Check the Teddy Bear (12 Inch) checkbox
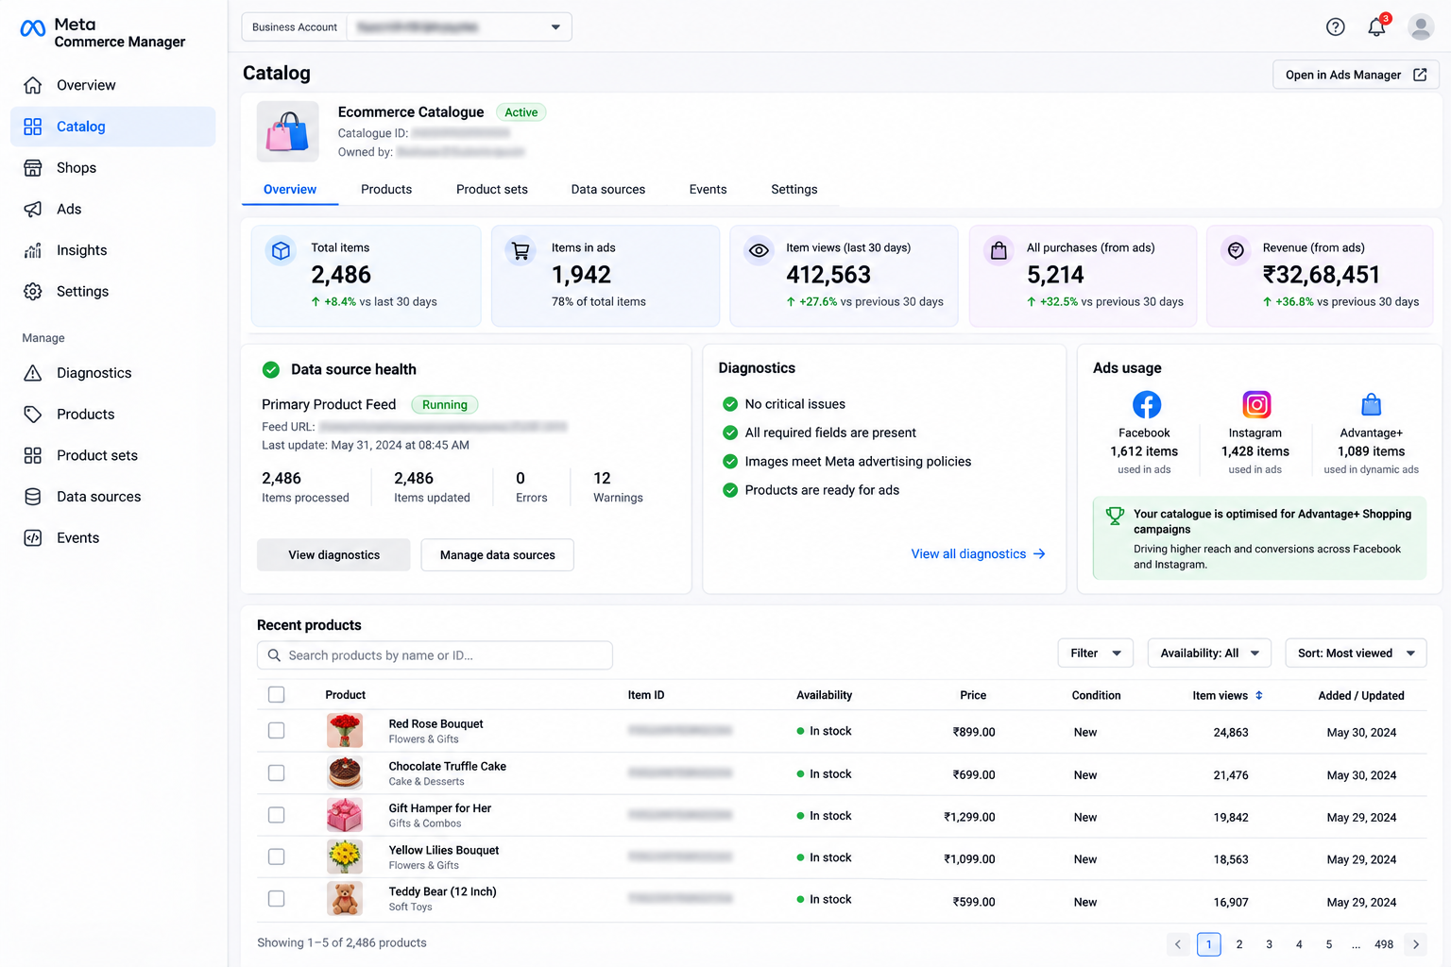The height and width of the screenshot is (967, 1451). point(276,899)
